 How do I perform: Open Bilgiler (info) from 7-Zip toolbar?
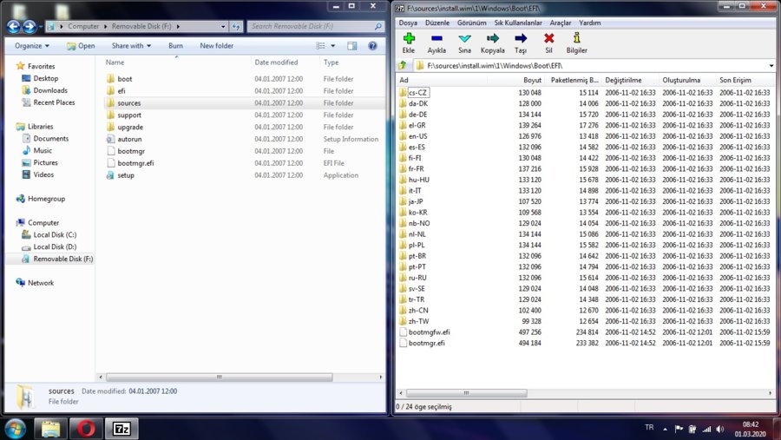[x=576, y=41]
